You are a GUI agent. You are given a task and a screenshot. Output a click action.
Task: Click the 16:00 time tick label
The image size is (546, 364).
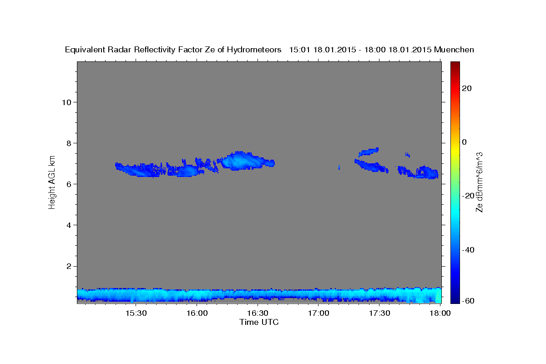click(197, 313)
